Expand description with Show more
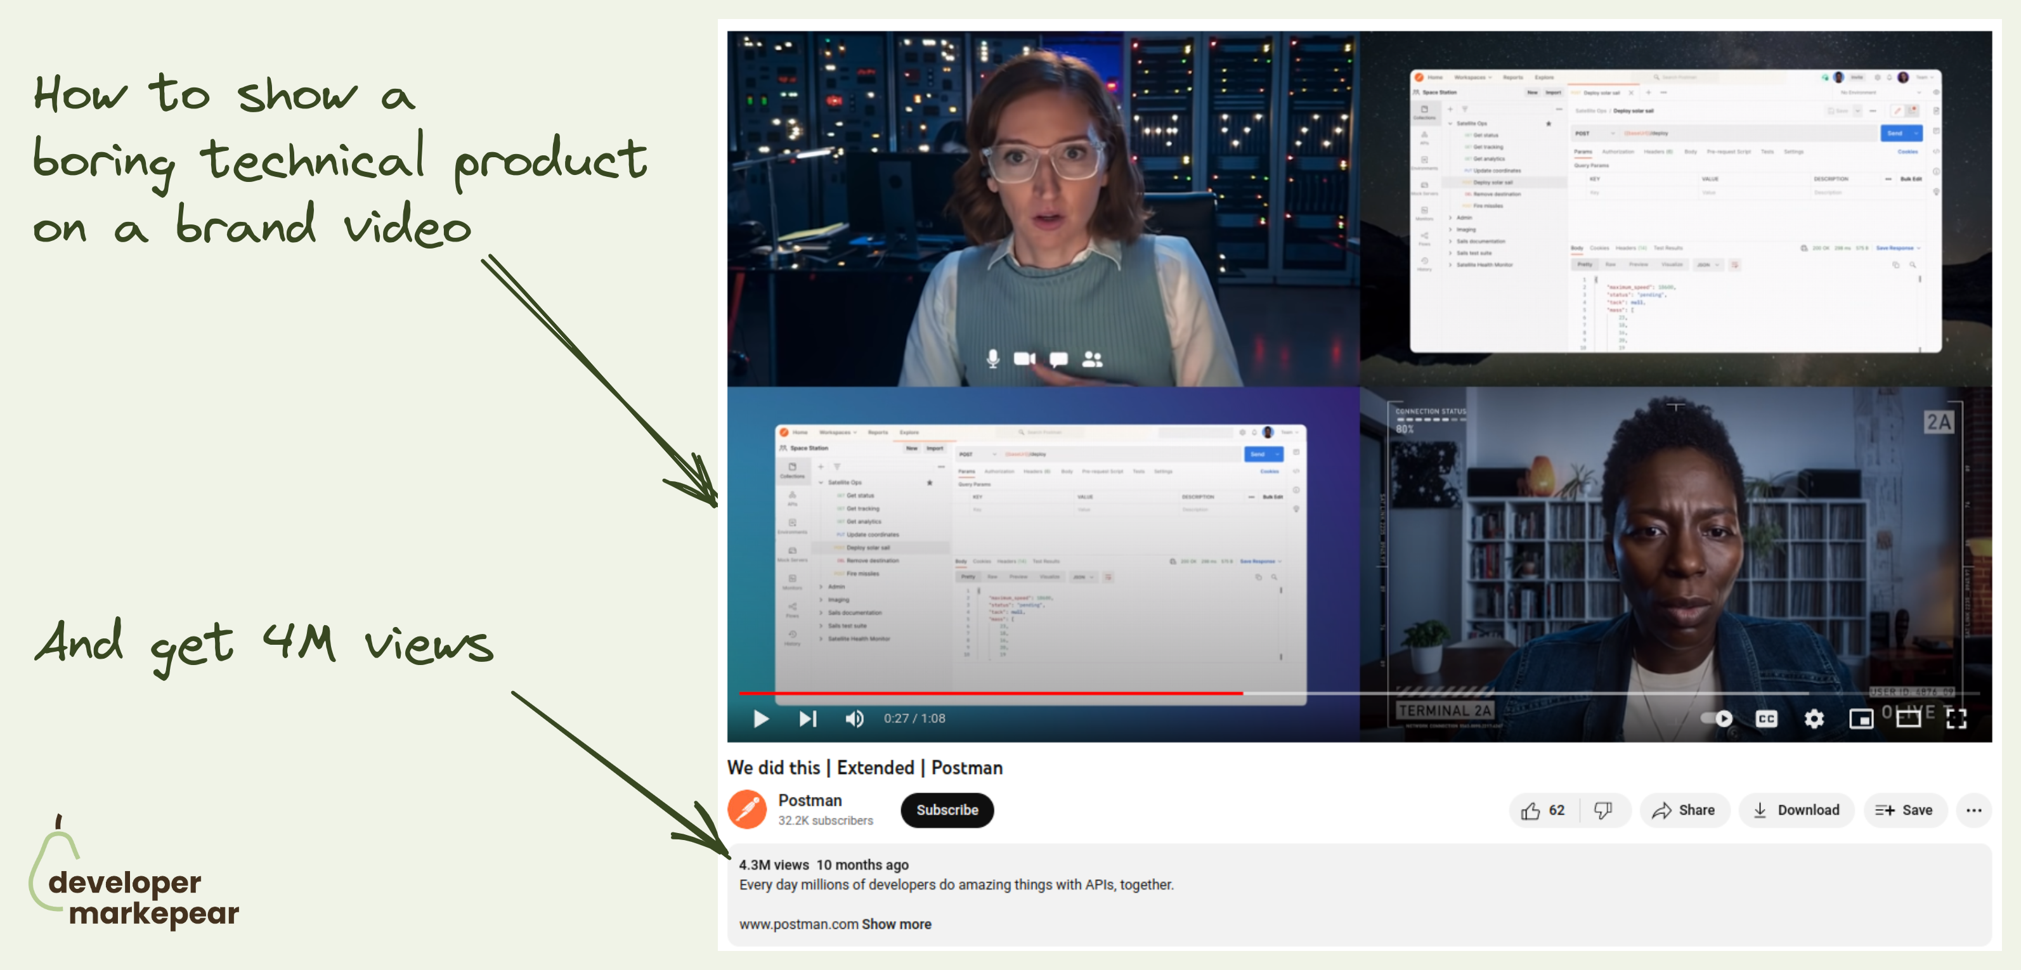2021x970 pixels. click(896, 924)
